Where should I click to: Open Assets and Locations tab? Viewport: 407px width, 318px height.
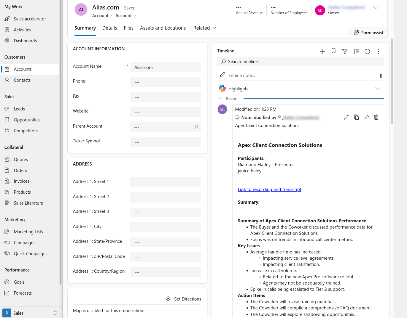pos(163,28)
